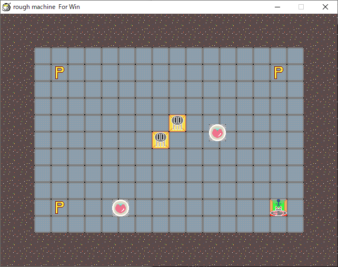Select the lower skull robot on yellow tile
The image size is (338, 267).
[x=161, y=140]
